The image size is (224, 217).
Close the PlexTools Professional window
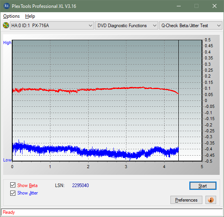tap(215, 6)
